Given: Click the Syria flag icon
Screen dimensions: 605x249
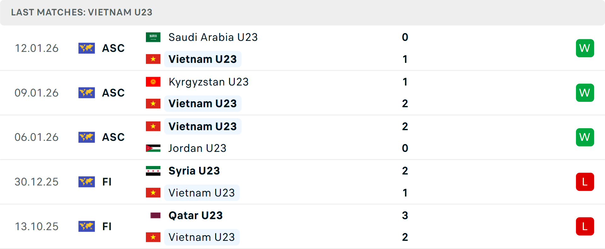Looking at the screenshot, I should coord(153,171).
